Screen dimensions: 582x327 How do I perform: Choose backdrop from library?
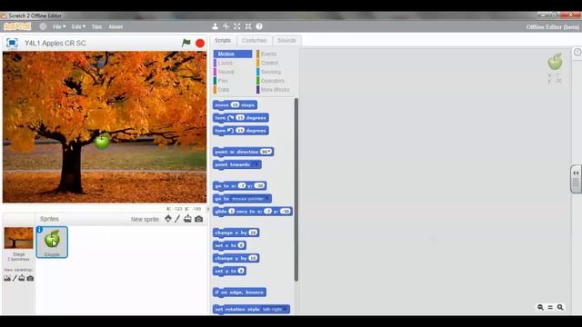click(x=7, y=278)
